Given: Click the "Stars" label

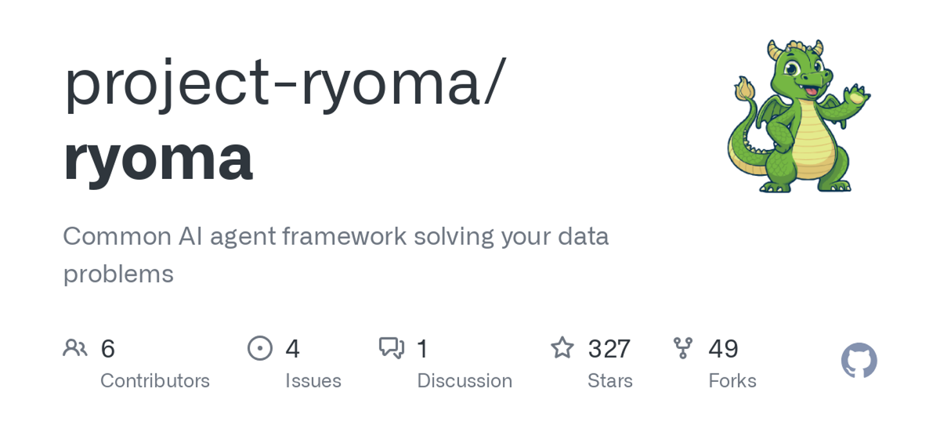Looking at the screenshot, I should point(610,381).
